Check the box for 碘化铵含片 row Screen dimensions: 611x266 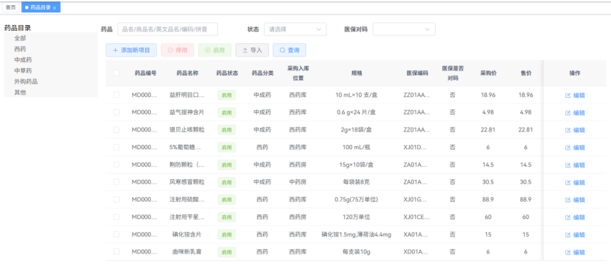(116, 234)
